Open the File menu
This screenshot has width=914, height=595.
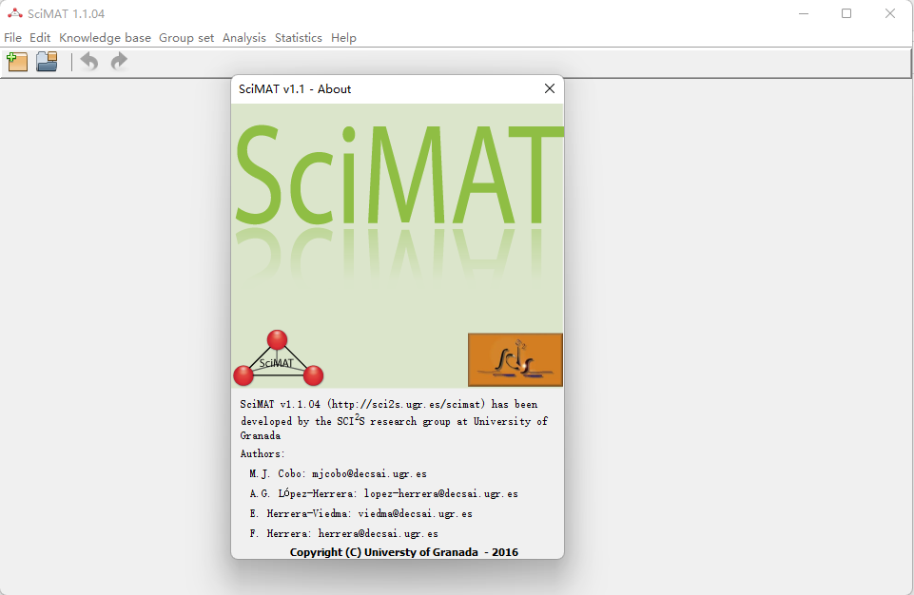point(12,38)
